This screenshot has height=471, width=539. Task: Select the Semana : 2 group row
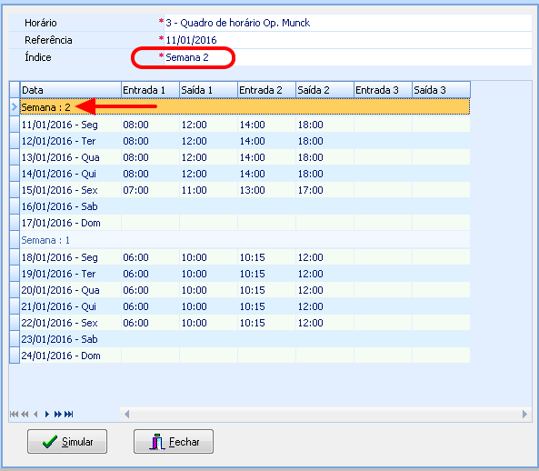coord(245,107)
